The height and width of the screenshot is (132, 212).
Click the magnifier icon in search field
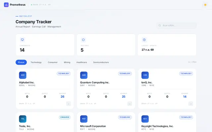[x=160, y=25]
